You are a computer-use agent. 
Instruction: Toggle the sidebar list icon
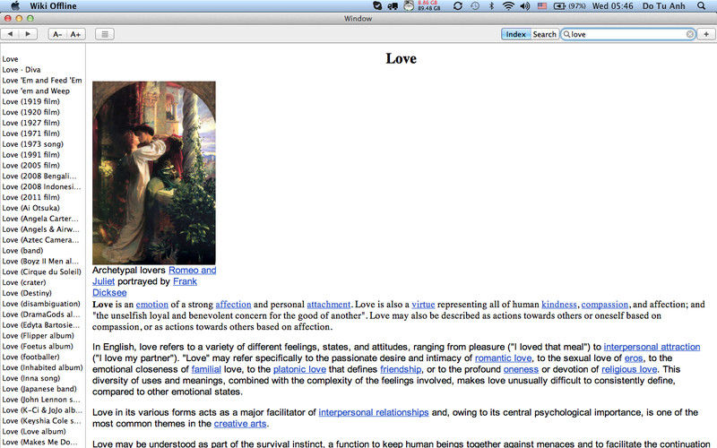(x=105, y=34)
